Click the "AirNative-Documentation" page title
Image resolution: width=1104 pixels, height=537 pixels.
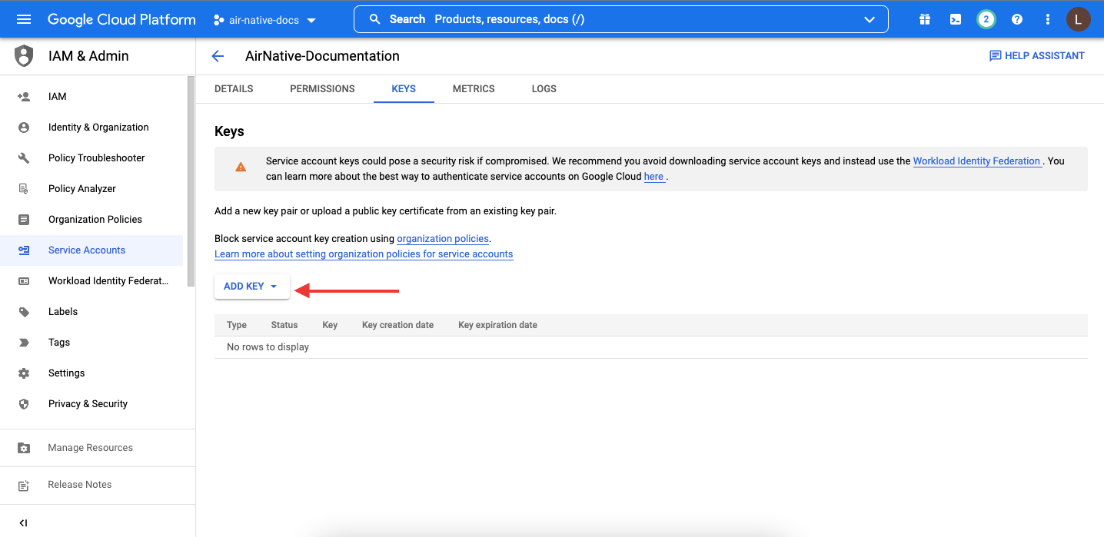click(x=322, y=56)
